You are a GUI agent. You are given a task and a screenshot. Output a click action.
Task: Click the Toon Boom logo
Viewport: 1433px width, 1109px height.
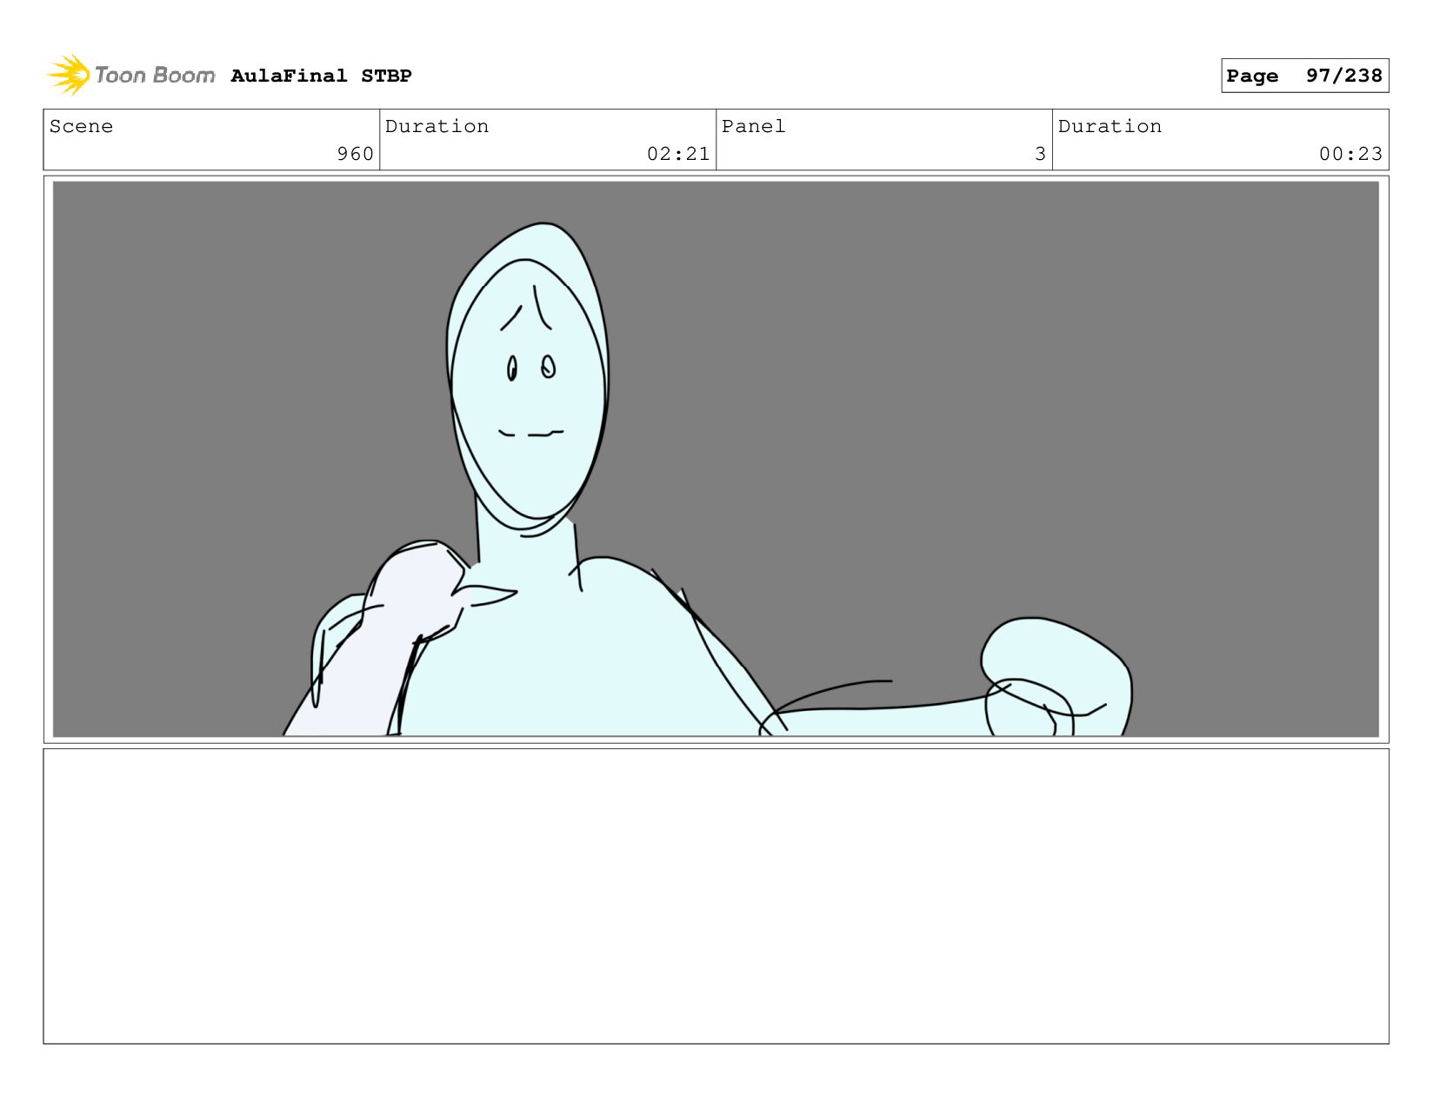(x=131, y=75)
